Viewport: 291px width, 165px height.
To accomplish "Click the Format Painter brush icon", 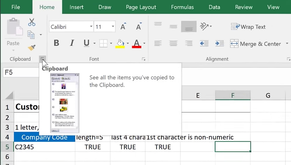I will click(32, 48).
